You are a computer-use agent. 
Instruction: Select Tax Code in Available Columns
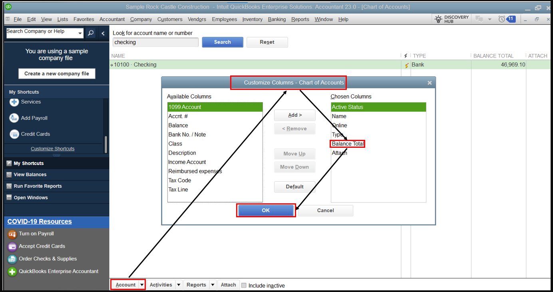(215, 181)
